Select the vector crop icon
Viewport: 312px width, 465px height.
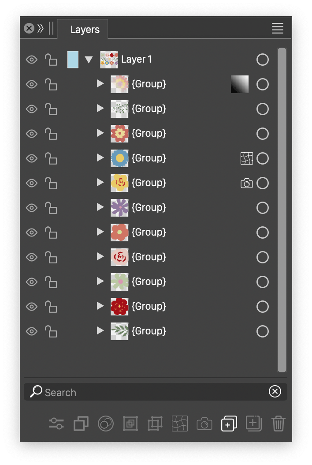coord(155,424)
